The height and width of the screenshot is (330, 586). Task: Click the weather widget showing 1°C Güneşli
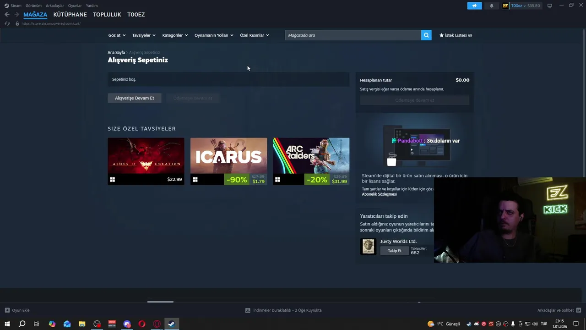(x=444, y=324)
